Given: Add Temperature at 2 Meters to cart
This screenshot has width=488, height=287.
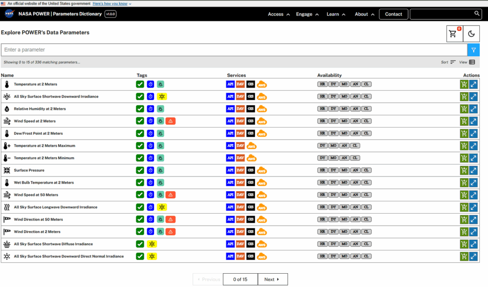Looking at the screenshot, I should pos(464,84).
